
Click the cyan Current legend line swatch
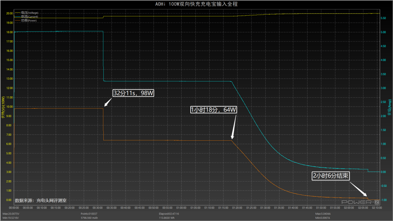tap(17, 16)
